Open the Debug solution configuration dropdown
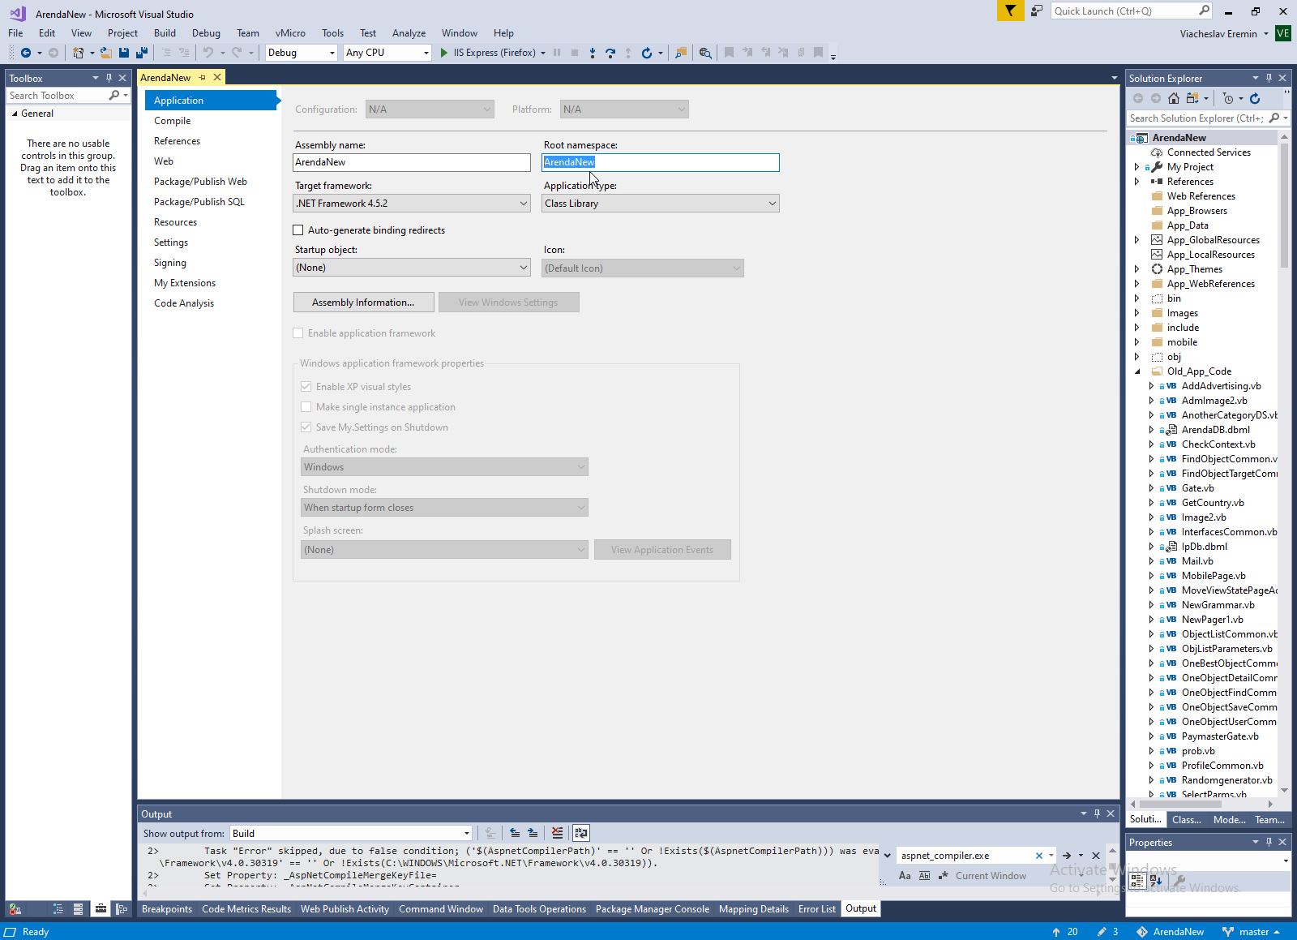 (302, 53)
